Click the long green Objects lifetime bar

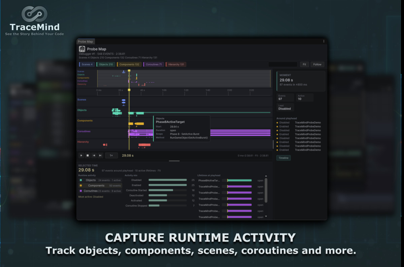[x=207, y=112]
